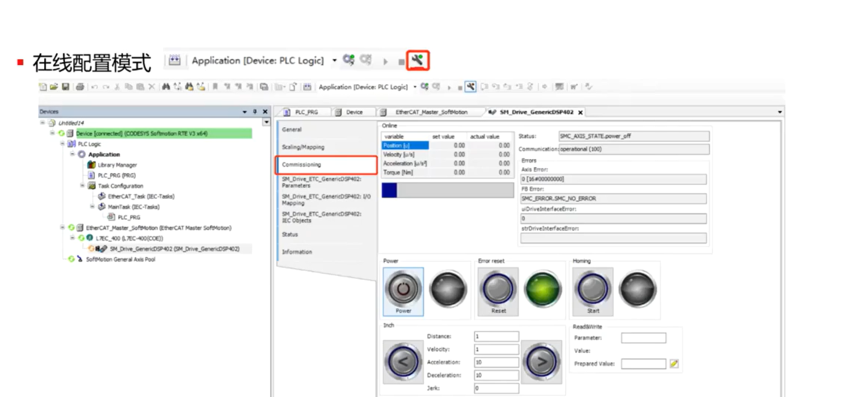This screenshot has width=868, height=397.
Task: Open the Scaling/Mapping side tab
Action: [x=303, y=147]
